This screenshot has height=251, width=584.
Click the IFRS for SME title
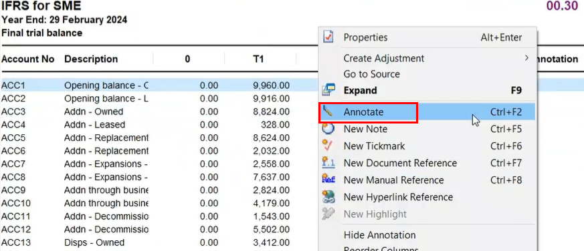41,6
